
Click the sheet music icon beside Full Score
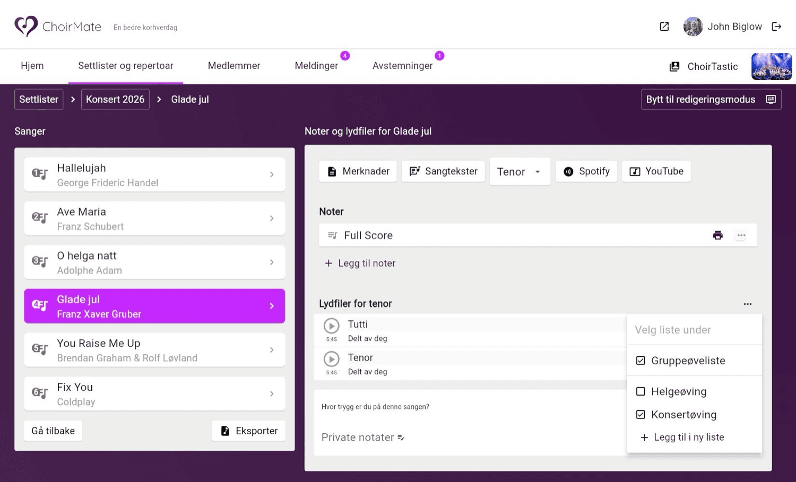pyautogui.click(x=333, y=235)
